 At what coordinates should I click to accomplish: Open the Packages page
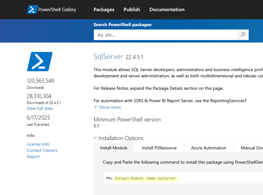pos(104,10)
